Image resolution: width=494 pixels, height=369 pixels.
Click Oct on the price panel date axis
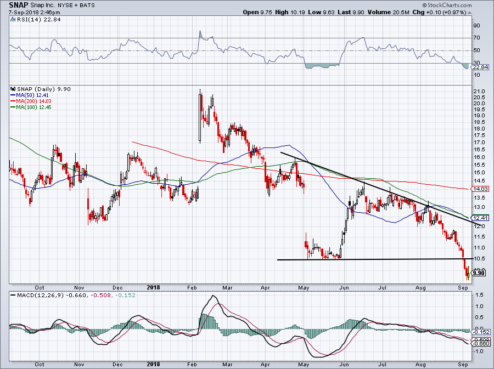coord(40,287)
